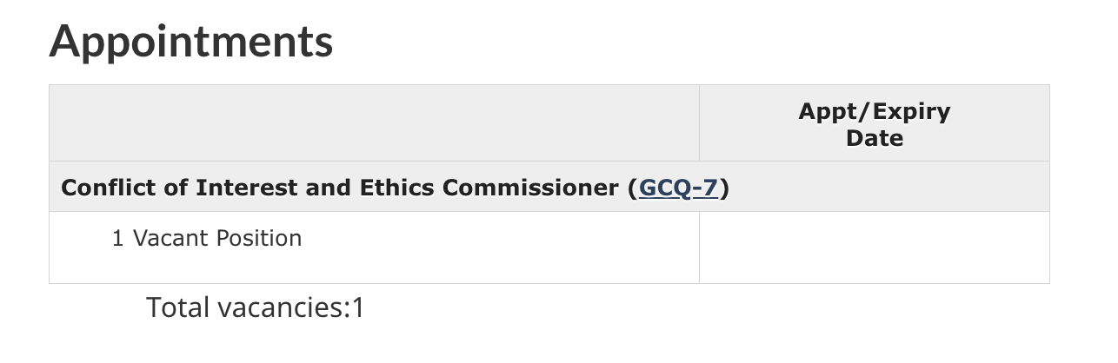Click the blank first column header cell
1118x363 pixels.
(x=374, y=123)
